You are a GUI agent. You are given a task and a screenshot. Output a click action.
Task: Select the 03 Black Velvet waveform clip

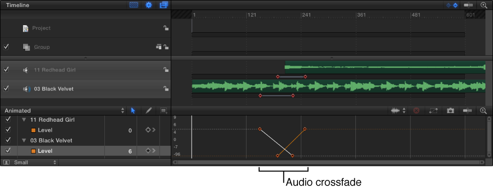339,86
